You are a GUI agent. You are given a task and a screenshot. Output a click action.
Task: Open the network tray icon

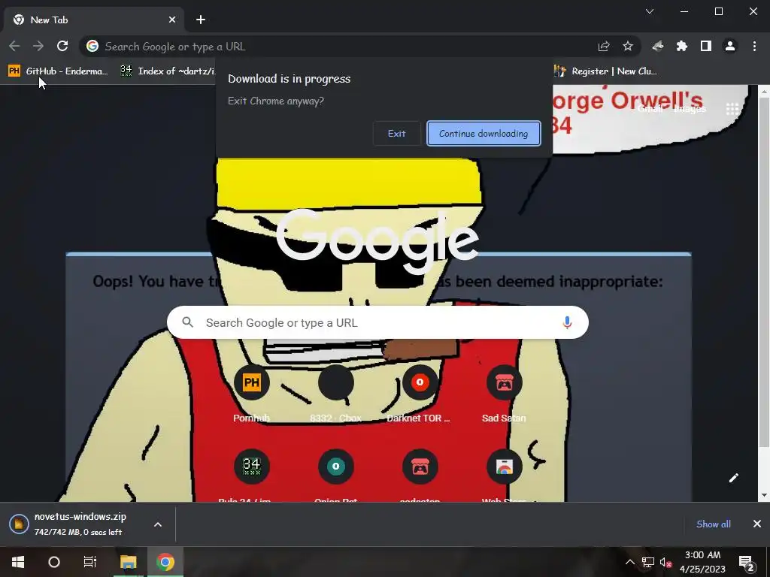pyautogui.click(x=647, y=562)
